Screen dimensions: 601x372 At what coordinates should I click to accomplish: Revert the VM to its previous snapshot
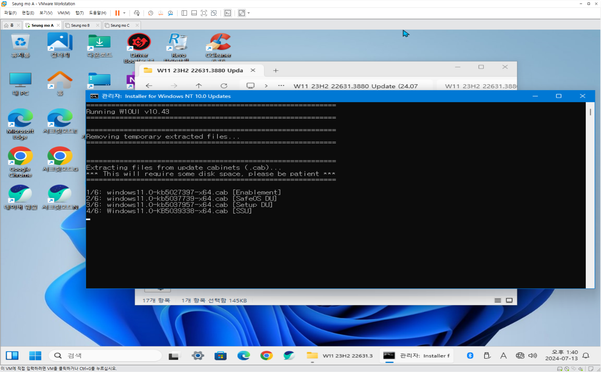pyautogui.click(x=161, y=13)
